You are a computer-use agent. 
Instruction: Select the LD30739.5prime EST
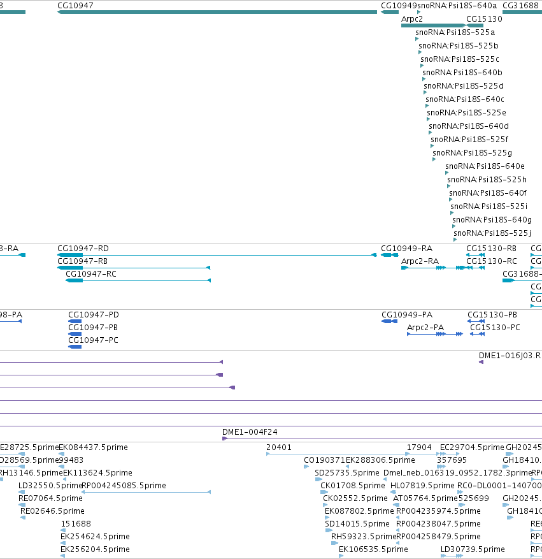[452, 556]
